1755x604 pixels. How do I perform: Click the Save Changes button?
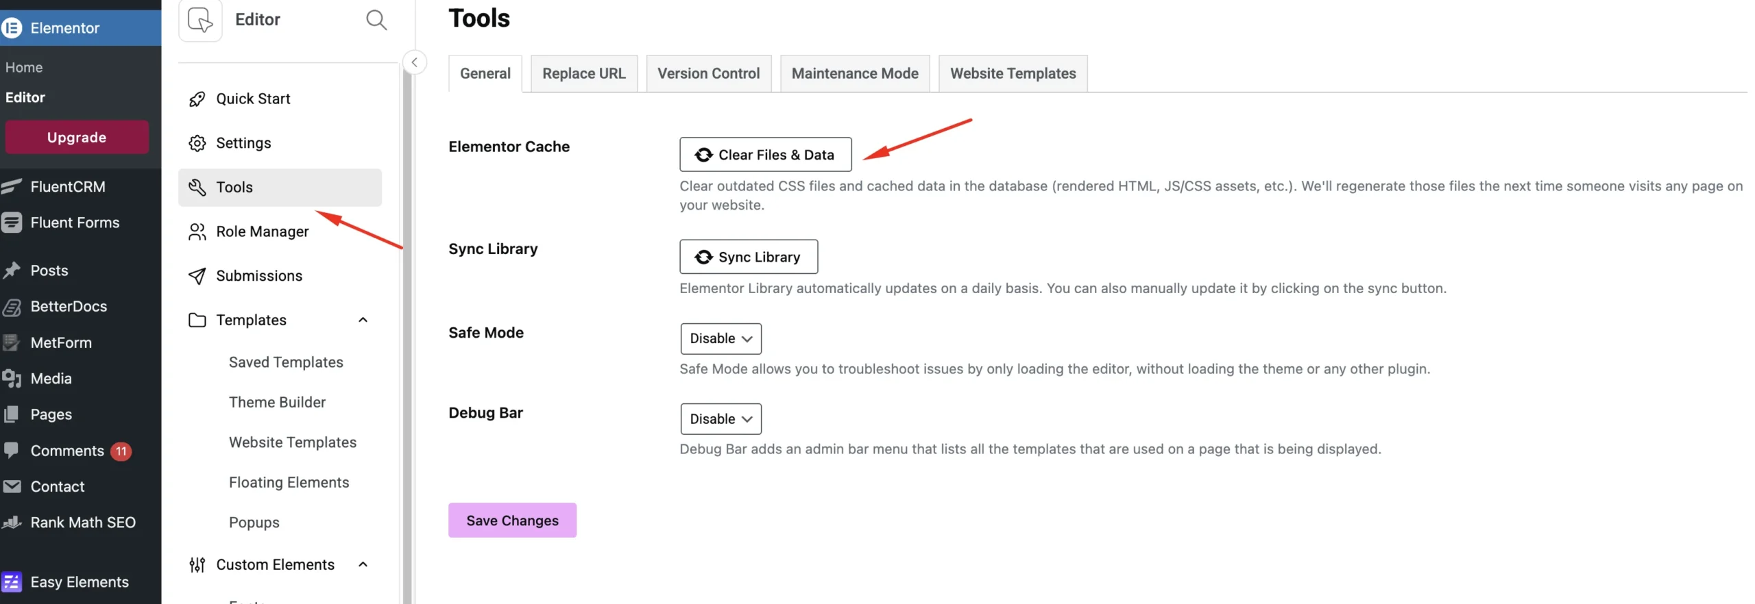tap(511, 520)
